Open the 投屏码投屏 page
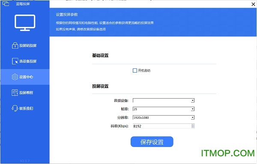The width and height of the screenshot is (257, 164). click(25, 46)
